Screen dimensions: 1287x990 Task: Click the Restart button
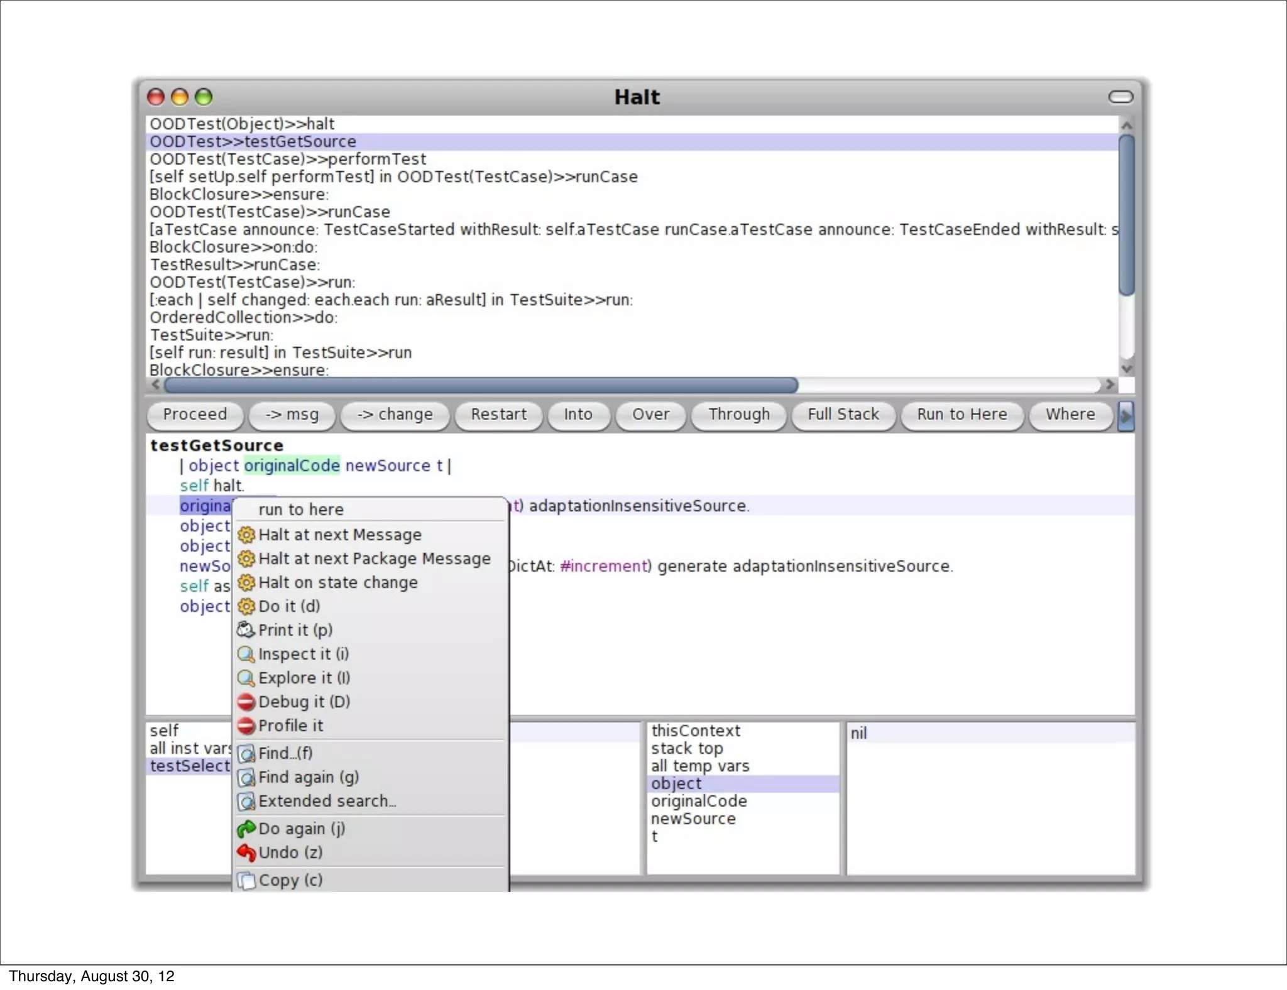(x=498, y=415)
